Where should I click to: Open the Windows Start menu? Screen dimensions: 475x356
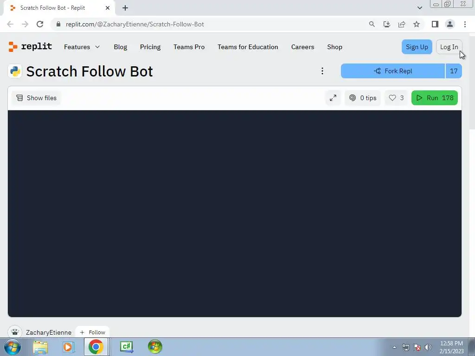coord(13,347)
